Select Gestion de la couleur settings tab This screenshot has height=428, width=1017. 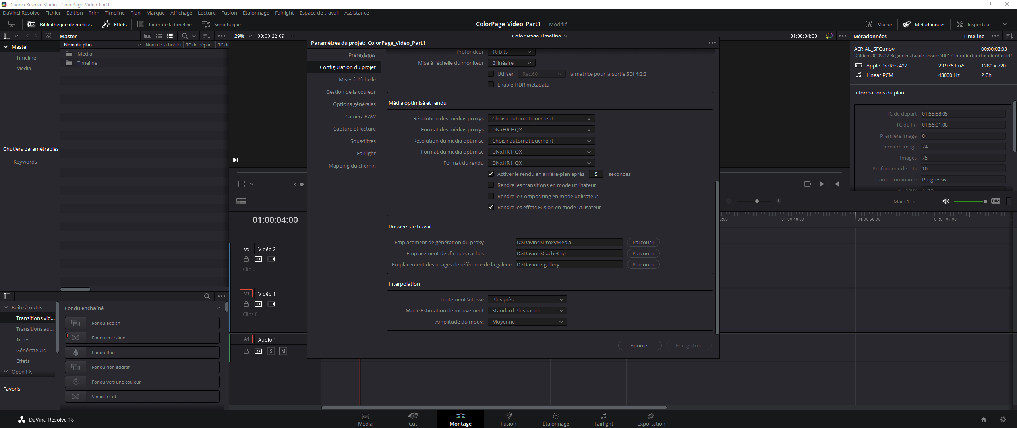(351, 92)
